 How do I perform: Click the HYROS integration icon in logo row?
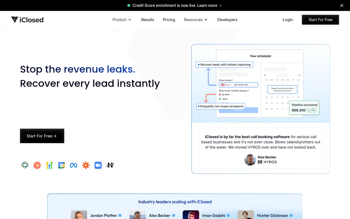tap(110, 165)
